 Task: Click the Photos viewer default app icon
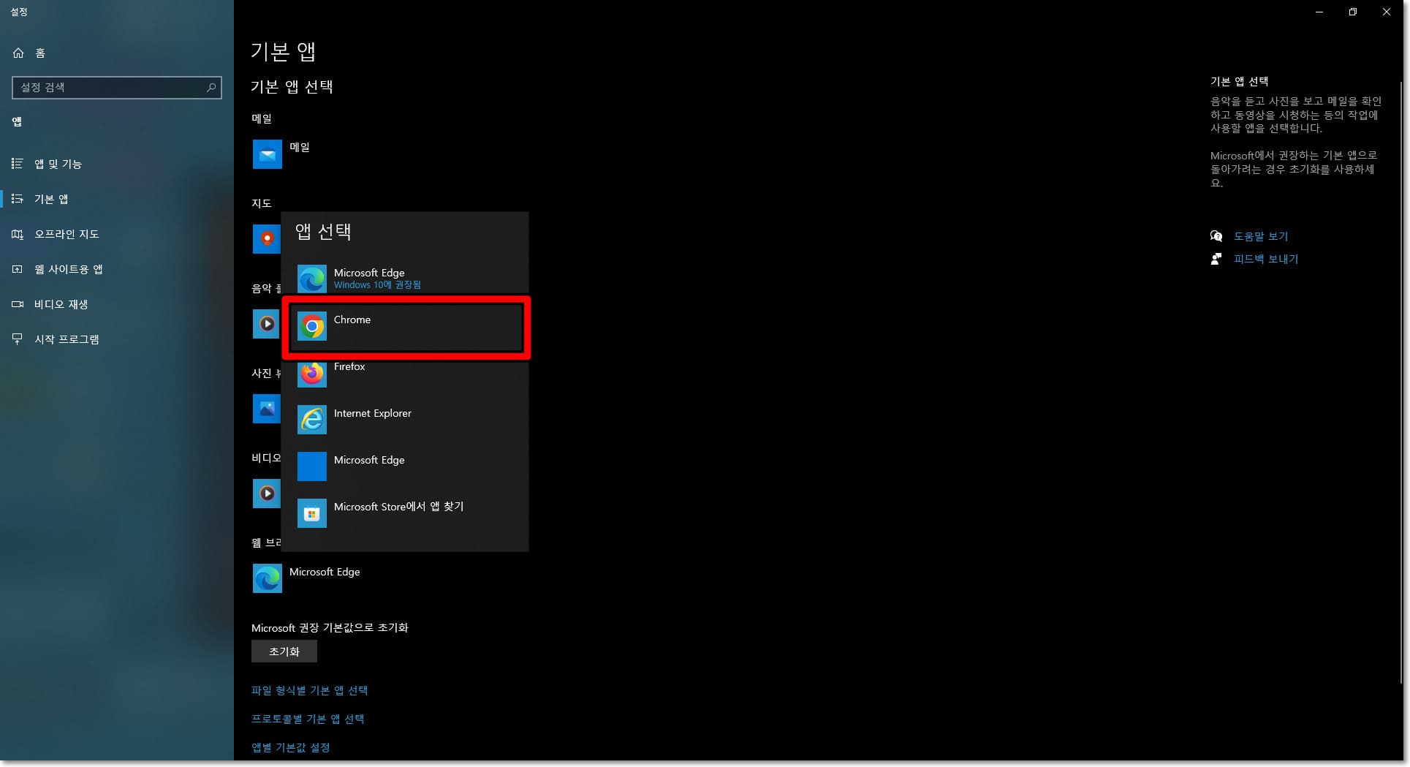coord(267,409)
